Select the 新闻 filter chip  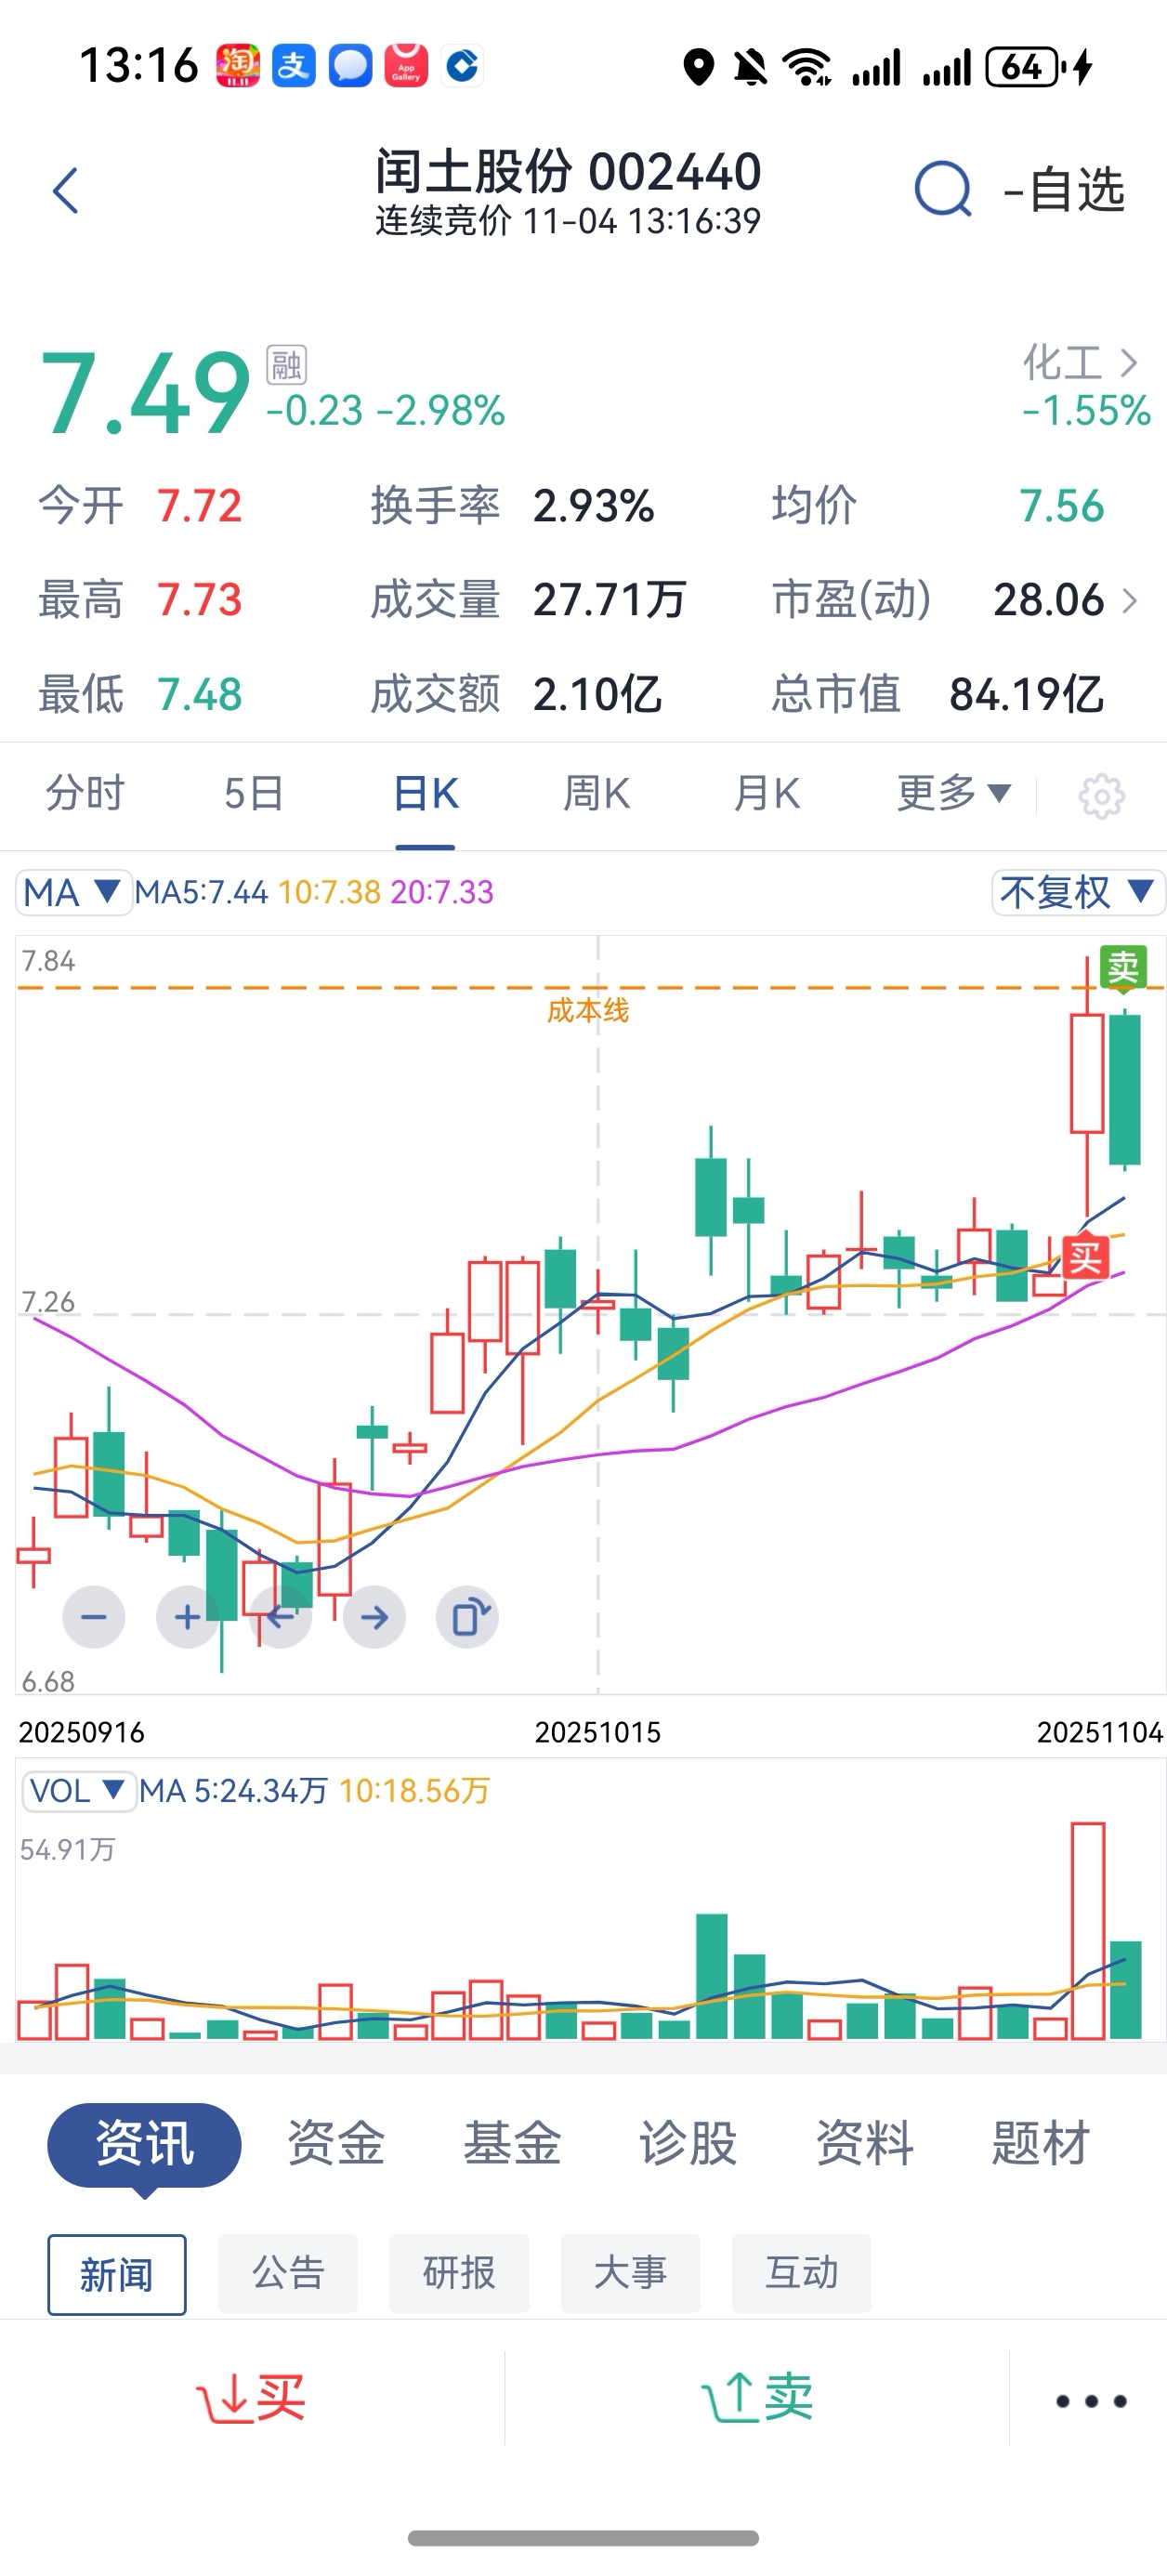point(116,2273)
